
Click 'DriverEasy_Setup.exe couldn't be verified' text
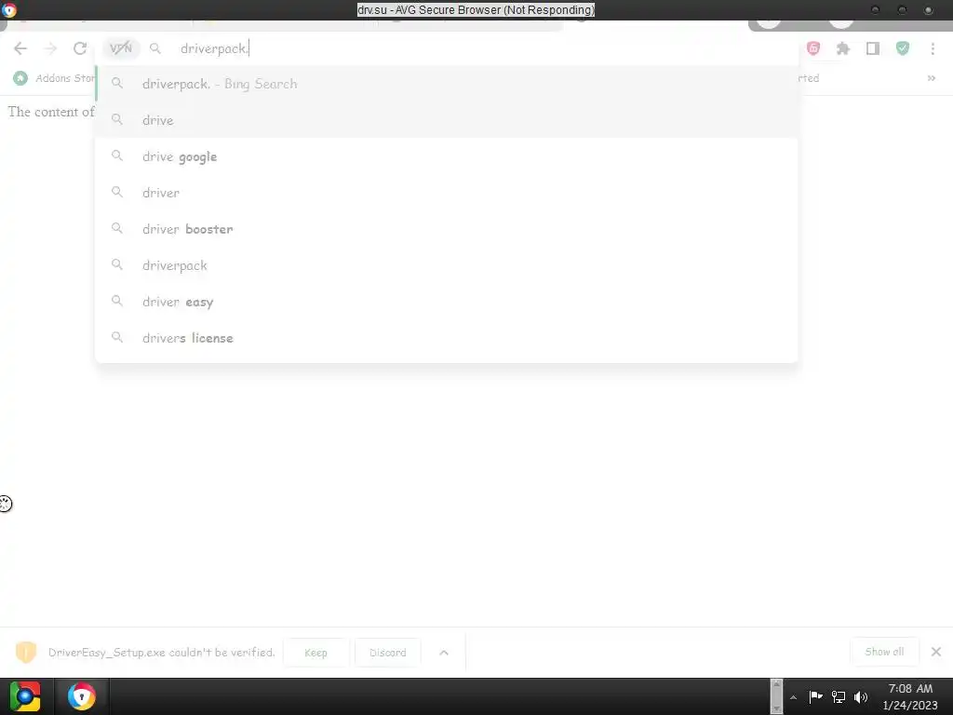[x=162, y=653]
